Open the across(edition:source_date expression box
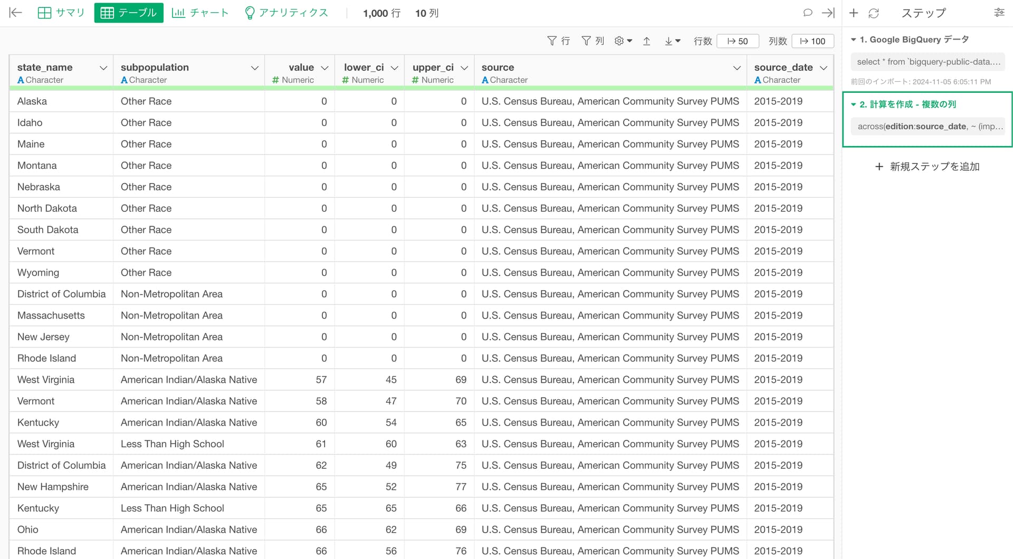This screenshot has height=559, width=1013. pyautogui.click(x=928, y=127)
